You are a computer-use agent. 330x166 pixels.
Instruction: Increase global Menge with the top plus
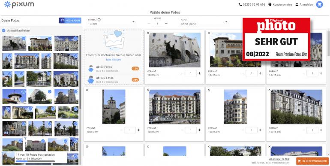pyautogui.click(x=166, y=24)
